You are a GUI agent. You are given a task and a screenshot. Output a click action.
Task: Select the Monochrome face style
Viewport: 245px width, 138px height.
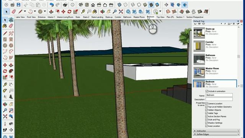[157, 5]
